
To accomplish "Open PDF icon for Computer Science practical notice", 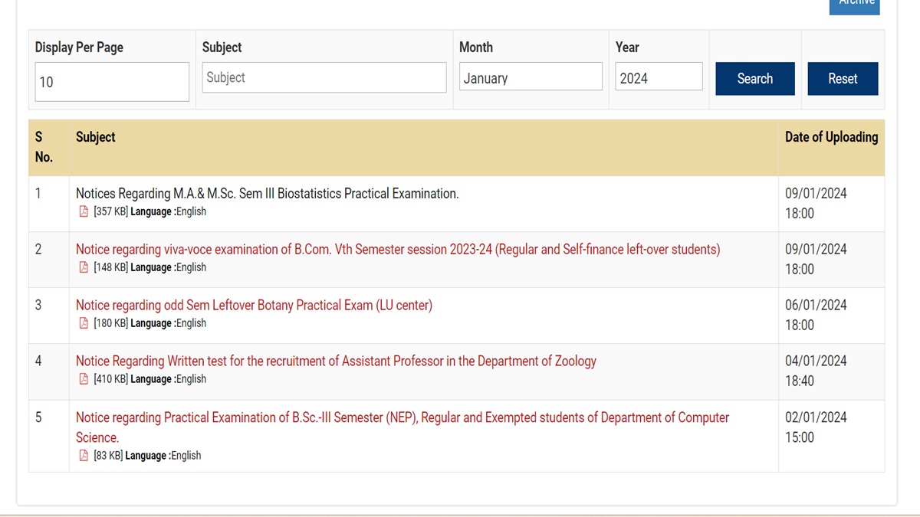I will pos(84,456).
